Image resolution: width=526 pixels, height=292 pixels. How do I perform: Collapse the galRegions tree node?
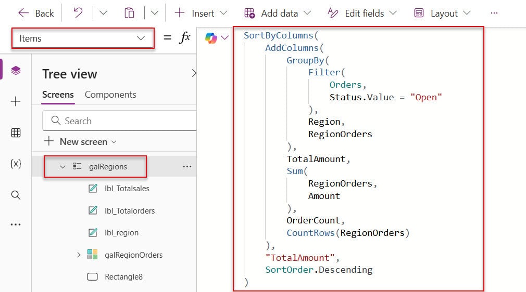pos(62,166)
